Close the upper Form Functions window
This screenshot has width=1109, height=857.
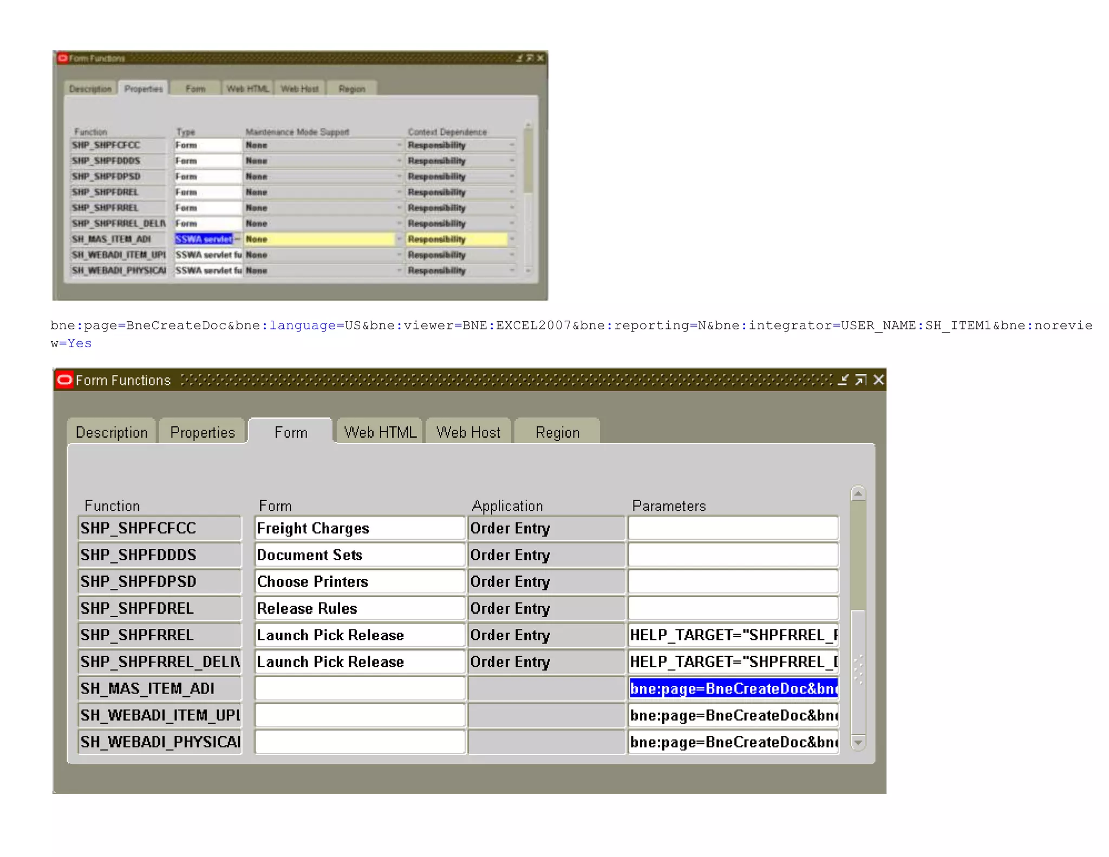click(x=540, y=58)
